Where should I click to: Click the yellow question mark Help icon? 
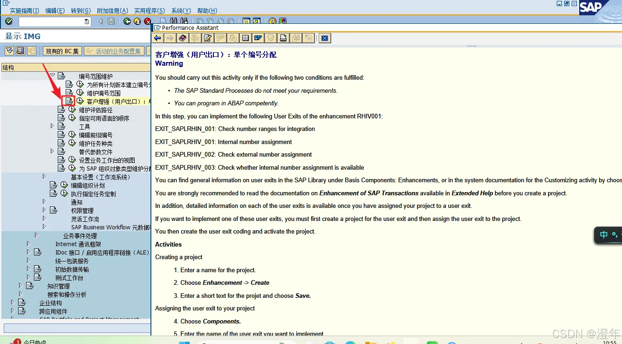(x=273, y=21)
